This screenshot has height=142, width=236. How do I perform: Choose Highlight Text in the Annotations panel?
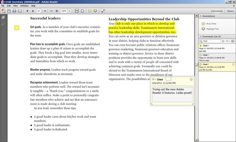point(210,29)
